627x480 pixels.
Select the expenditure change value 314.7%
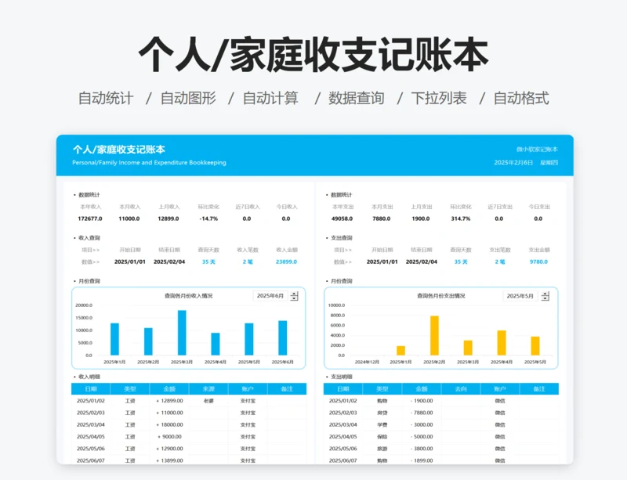coord(461,218)
